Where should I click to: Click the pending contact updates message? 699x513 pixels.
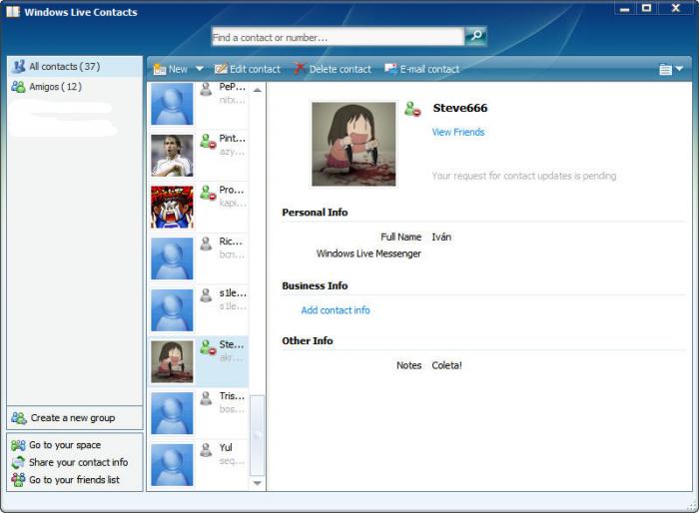(524, 176)
